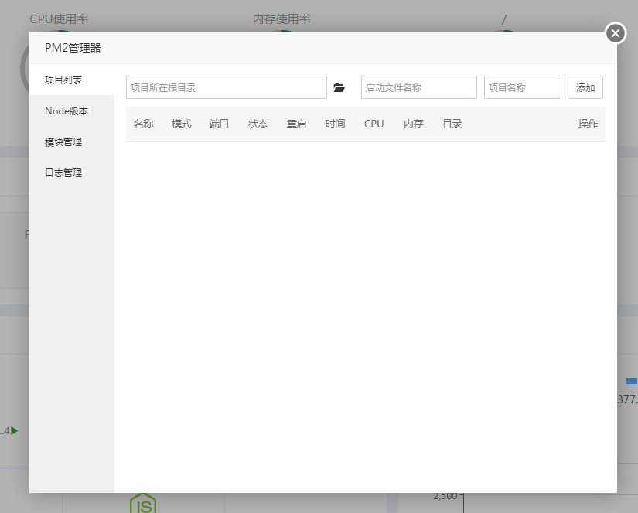Screen dimensions: 638x513
Task: Click the 状态 column header
Action: click(x=258, y=124)
